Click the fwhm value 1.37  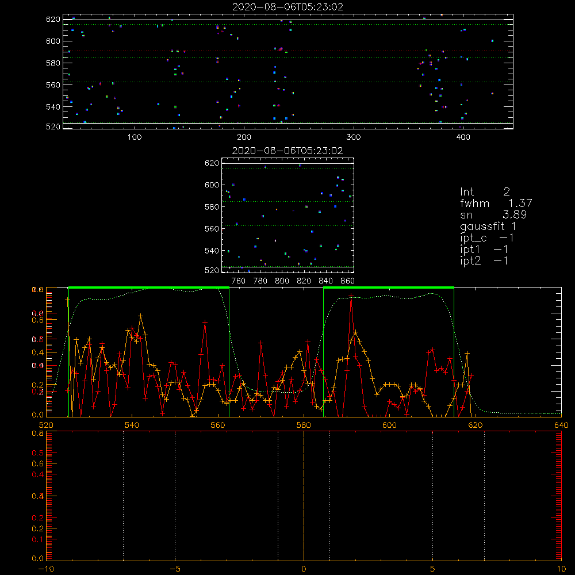click(x=520, y=203)
